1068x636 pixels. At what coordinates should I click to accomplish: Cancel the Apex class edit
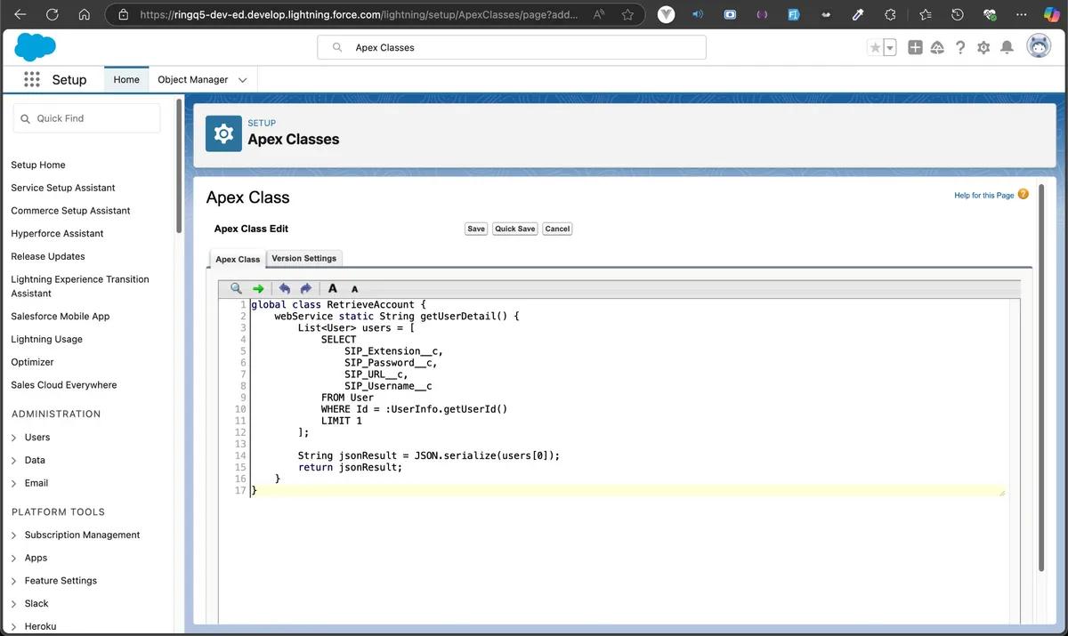tap(557, 229)
